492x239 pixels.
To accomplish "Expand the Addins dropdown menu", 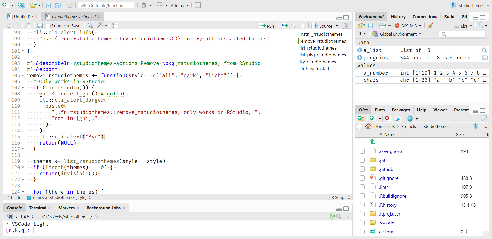I will tap(179, 5).
